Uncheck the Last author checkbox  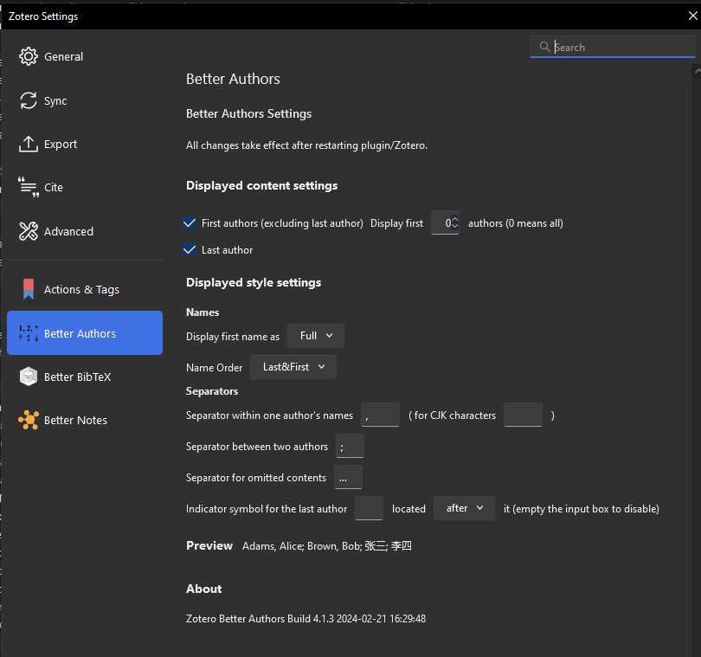190,249
